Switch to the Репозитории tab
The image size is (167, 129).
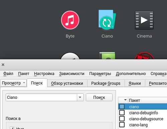point(156,83)
